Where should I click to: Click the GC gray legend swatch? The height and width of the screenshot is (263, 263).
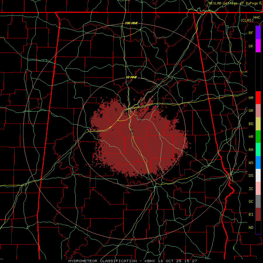point(258,201)
